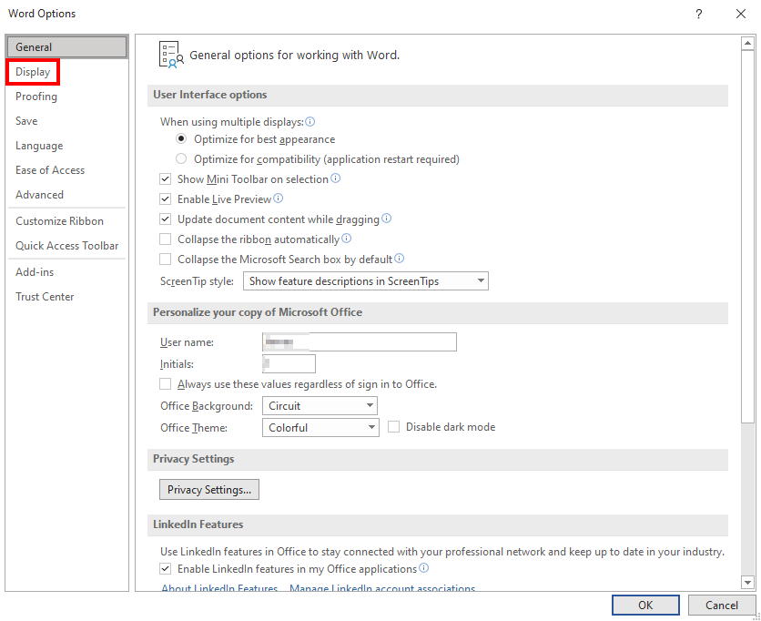
Task: Click OK to confirm options
Action: (645, 605)
